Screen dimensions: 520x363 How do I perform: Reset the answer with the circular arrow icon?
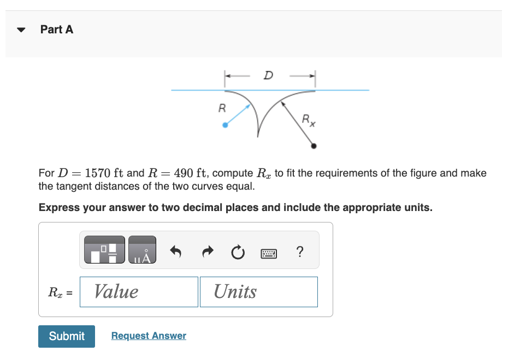(237, 249)
